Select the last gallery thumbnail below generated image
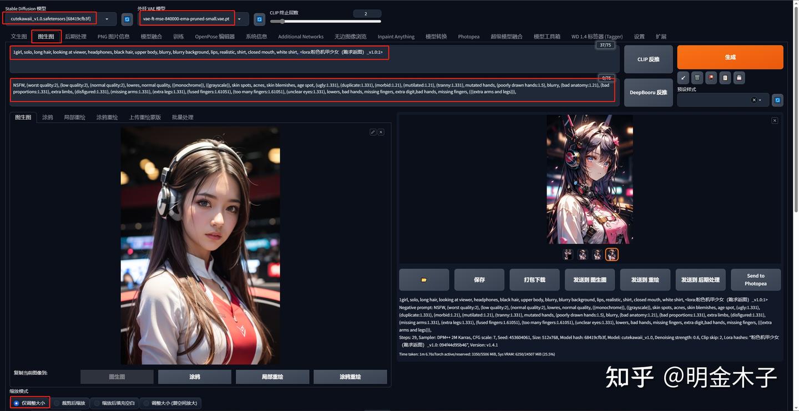This screenshot has height=411, width=799. [x=611, y=254]
